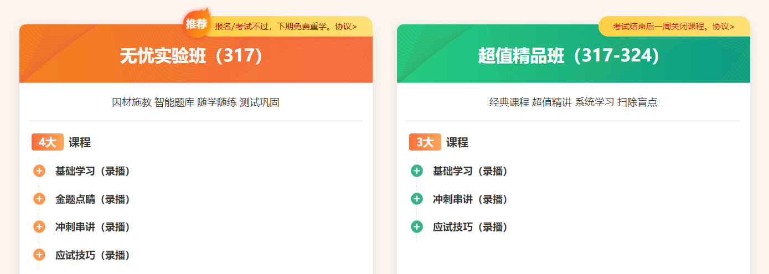Select the 超值精品班（317-324） header
The height and width of the screenshot is (274, 769).
(x=569, y=56)
